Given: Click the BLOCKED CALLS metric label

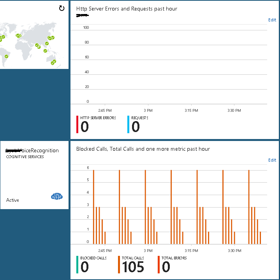Looking at the screenshot, I should (x=93, y=258).
